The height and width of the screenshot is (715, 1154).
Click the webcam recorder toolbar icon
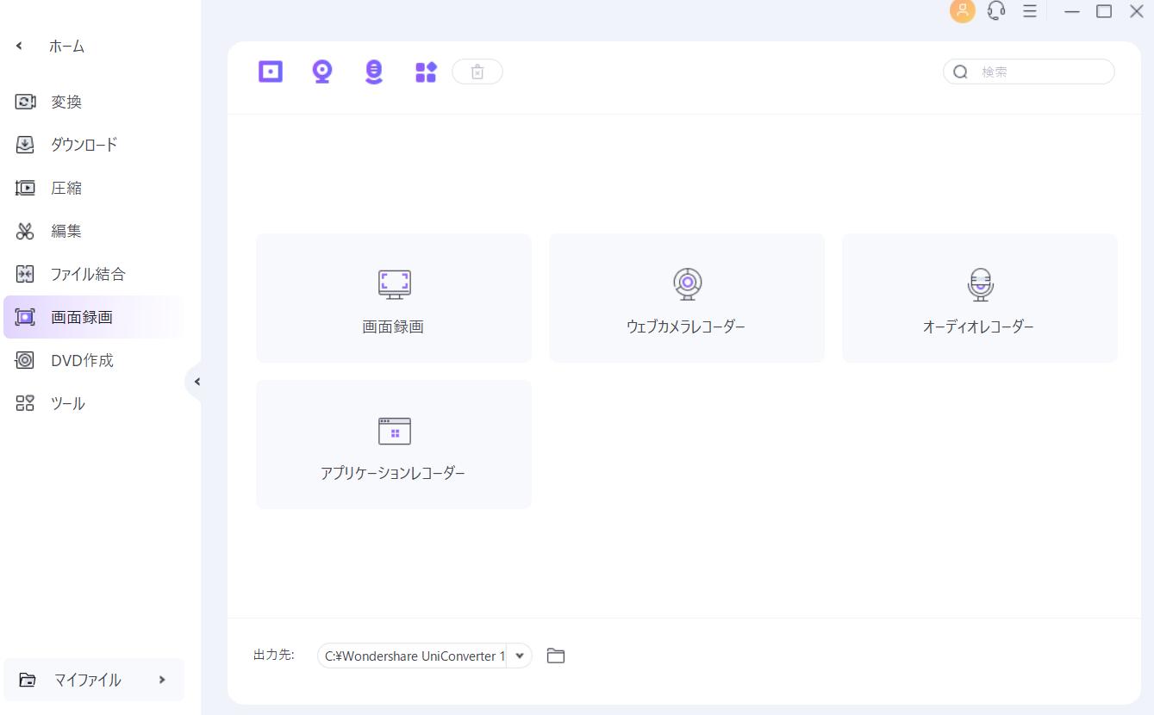point(322,71)
